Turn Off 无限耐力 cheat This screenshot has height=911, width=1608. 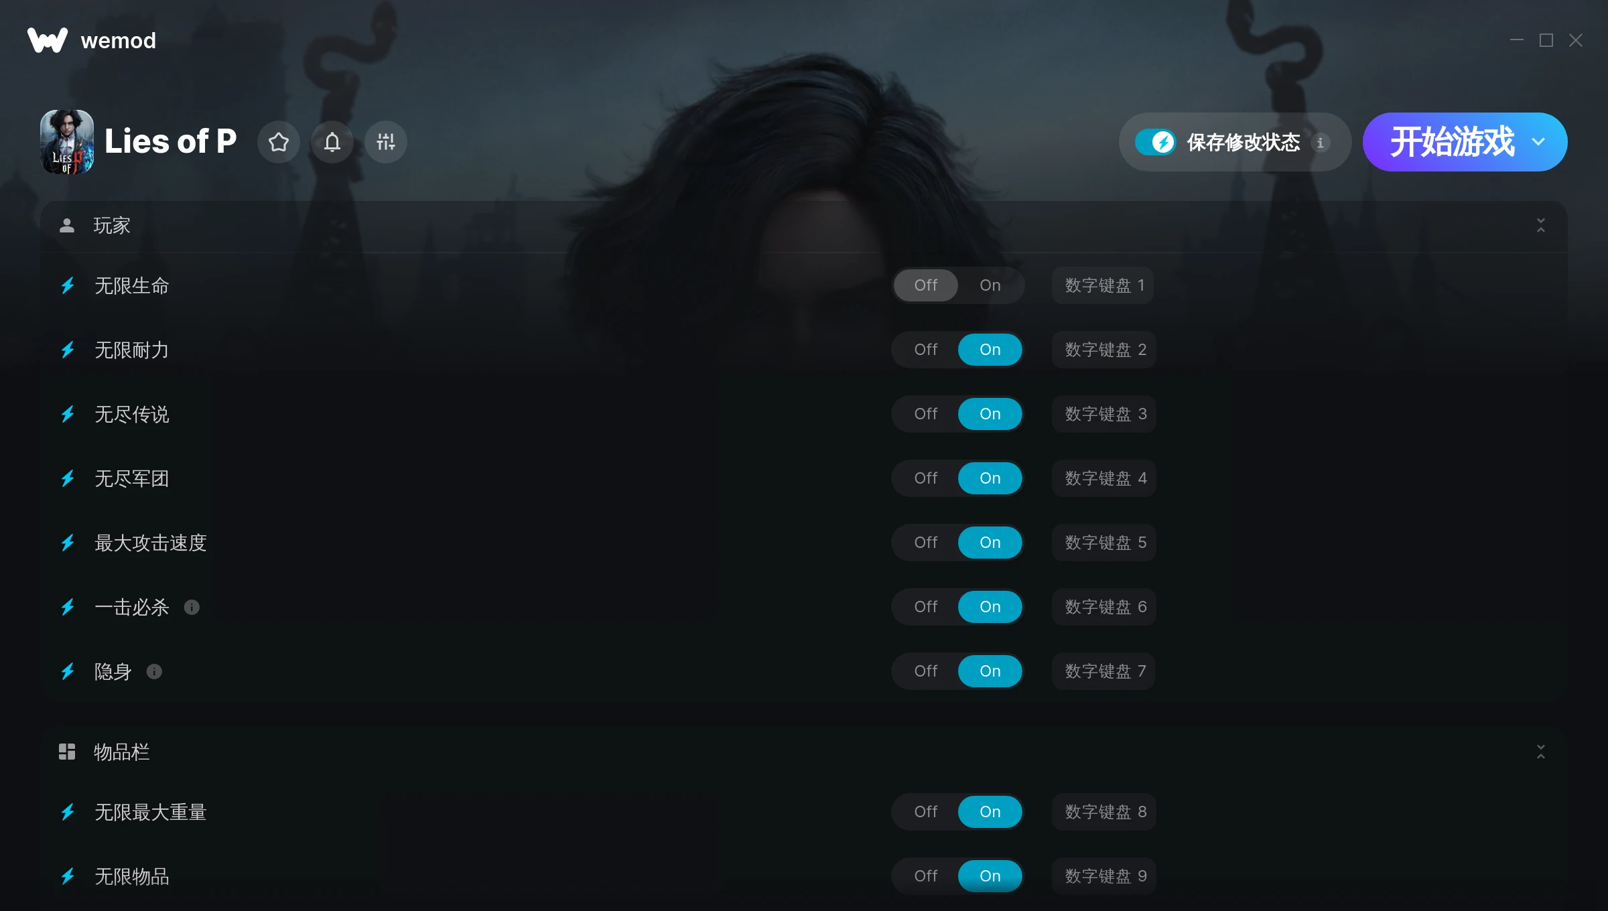[x=925, y=350]
